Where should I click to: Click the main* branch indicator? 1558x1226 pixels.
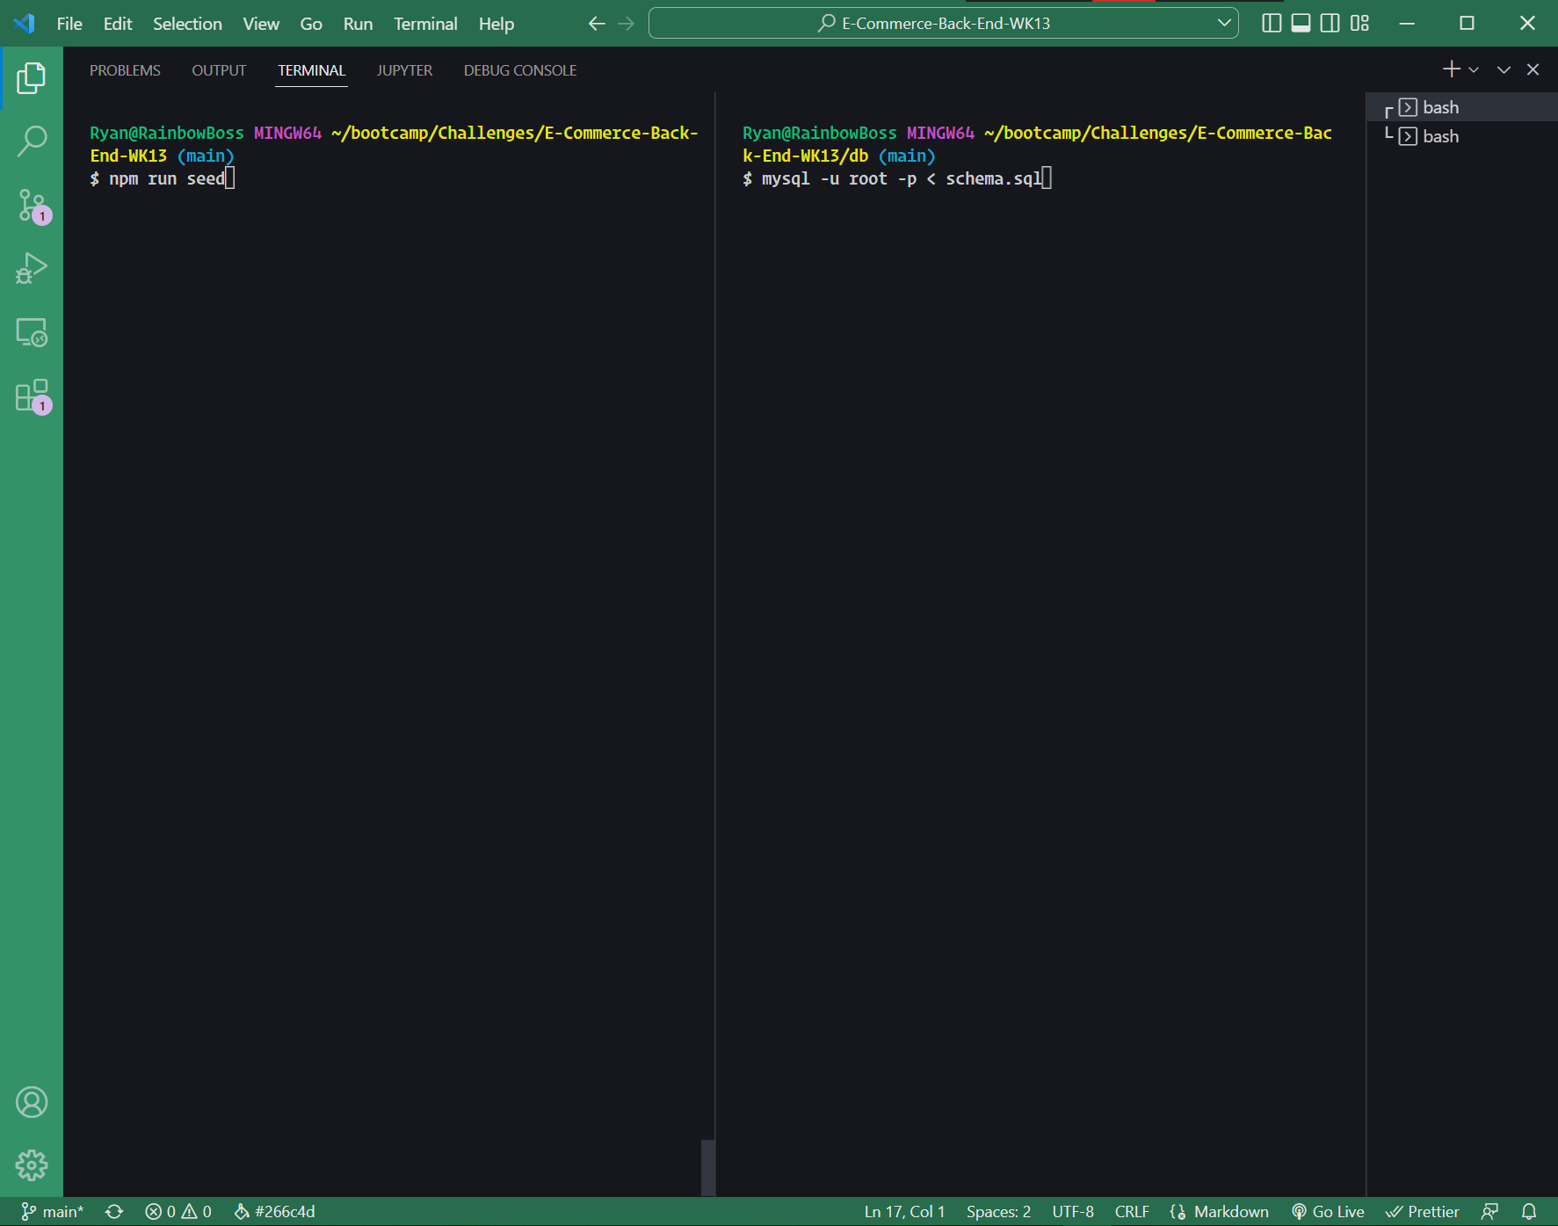(53, 1210)
